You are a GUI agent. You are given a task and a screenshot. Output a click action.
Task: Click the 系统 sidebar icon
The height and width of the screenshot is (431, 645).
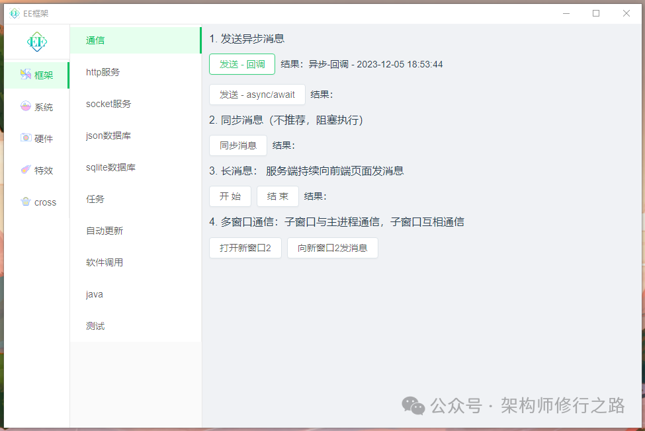coord(26,106)
